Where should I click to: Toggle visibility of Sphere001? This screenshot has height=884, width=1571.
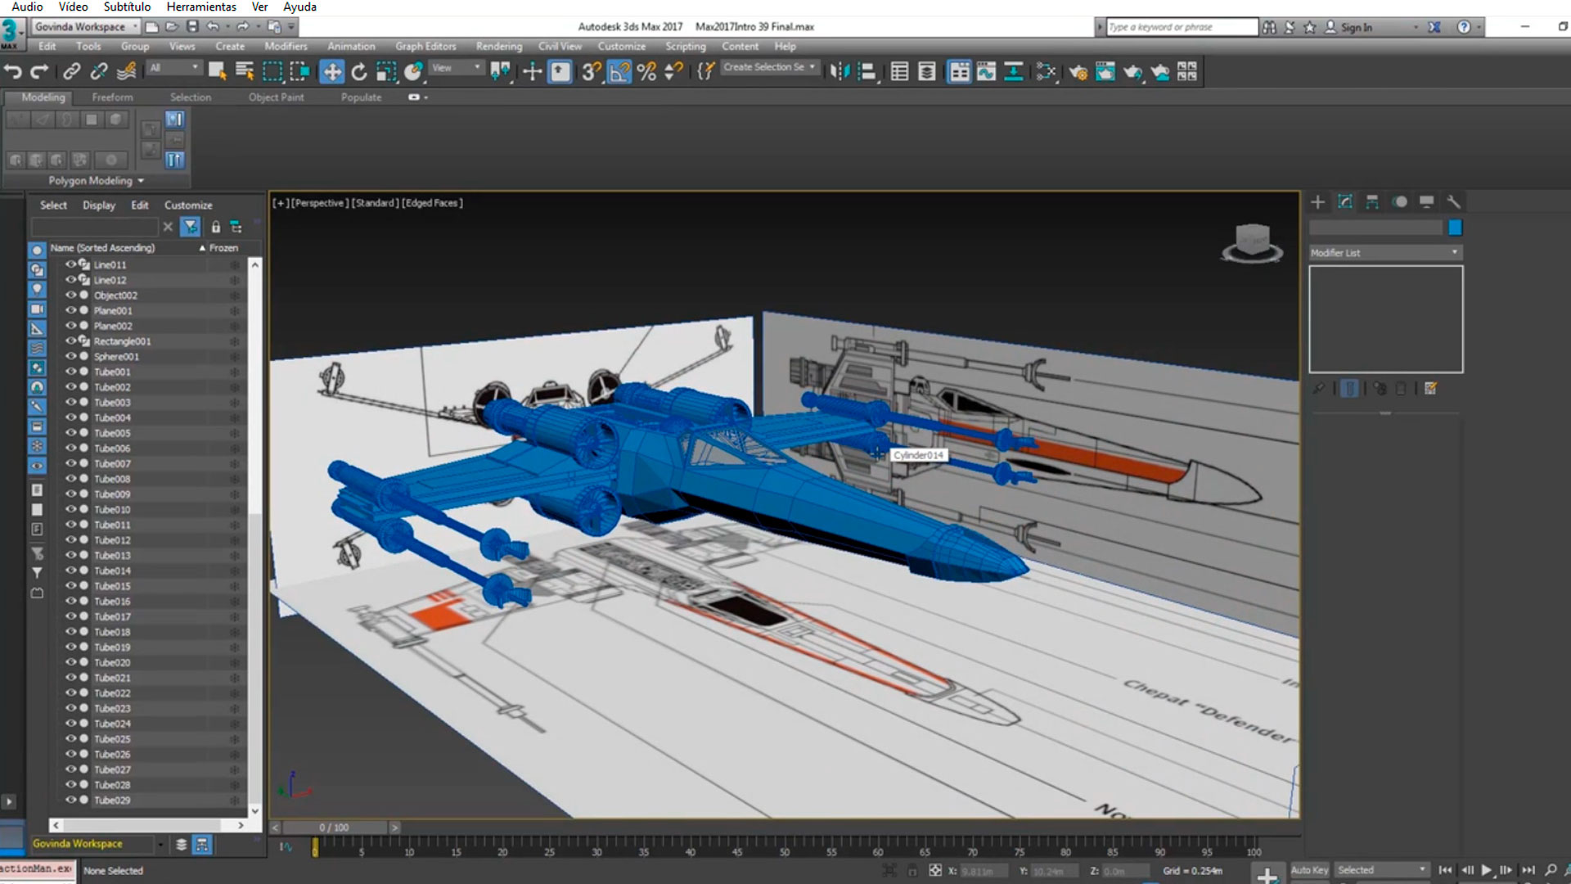[71, 356]
